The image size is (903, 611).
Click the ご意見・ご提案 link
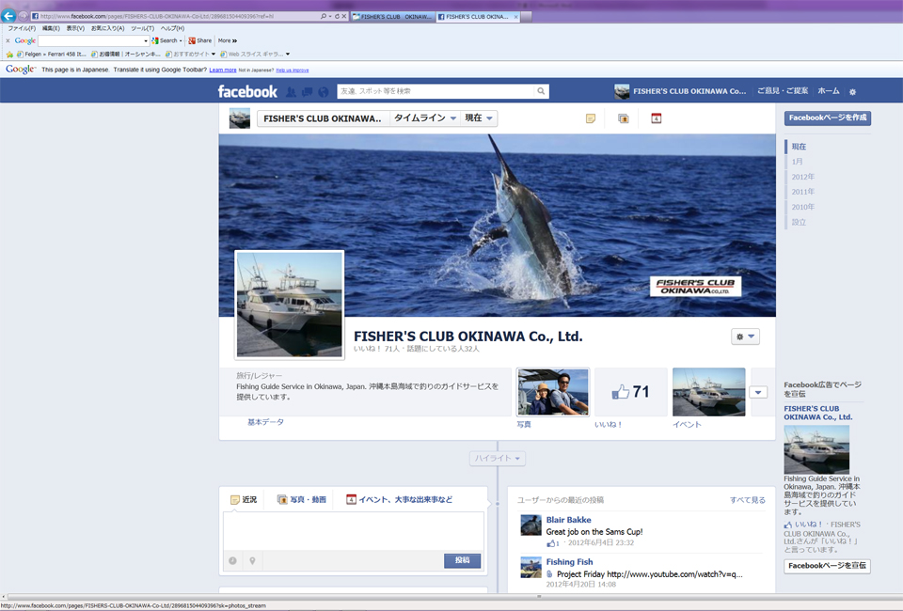783,91
